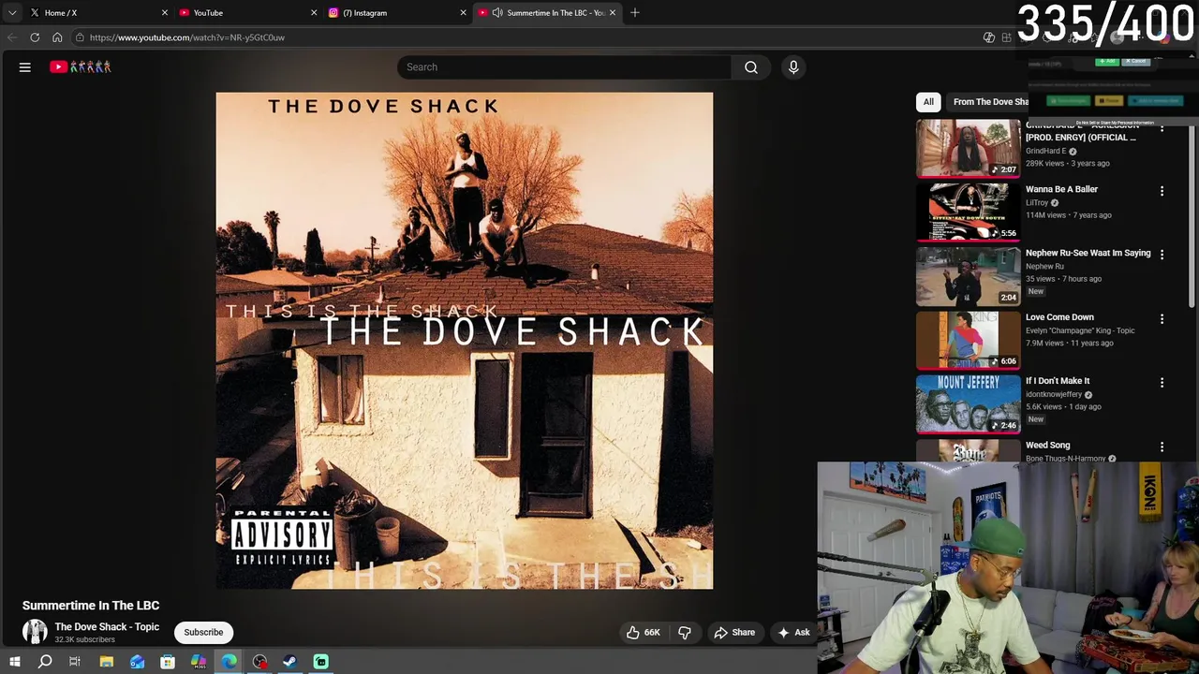Open Steam from the taskbar
The width and height of the screenshot is (1199, 674).
(x=290, y=663)
